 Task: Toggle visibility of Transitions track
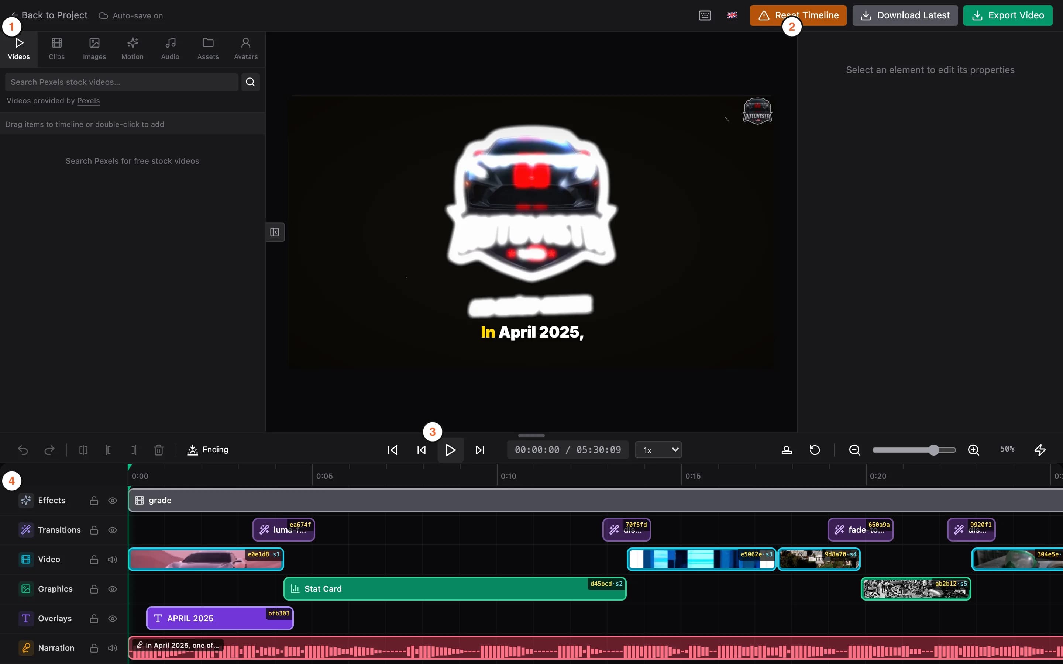click(x=113, y=530)
